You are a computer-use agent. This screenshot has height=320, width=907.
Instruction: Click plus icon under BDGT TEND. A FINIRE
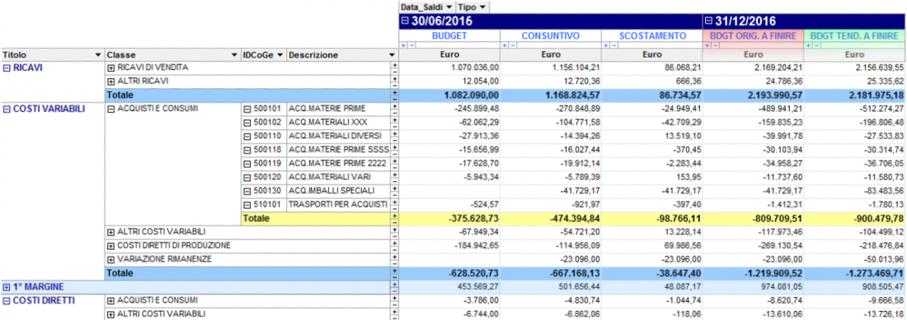[808, 45]
